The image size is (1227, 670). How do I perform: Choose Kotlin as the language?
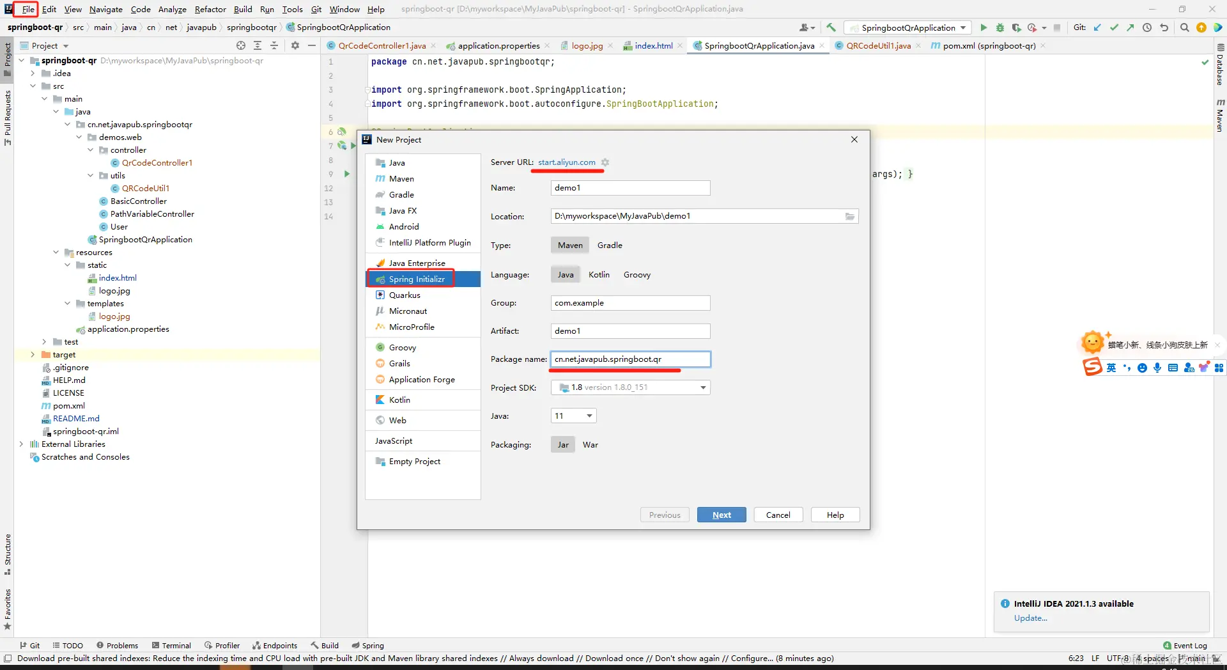[599, 275]
